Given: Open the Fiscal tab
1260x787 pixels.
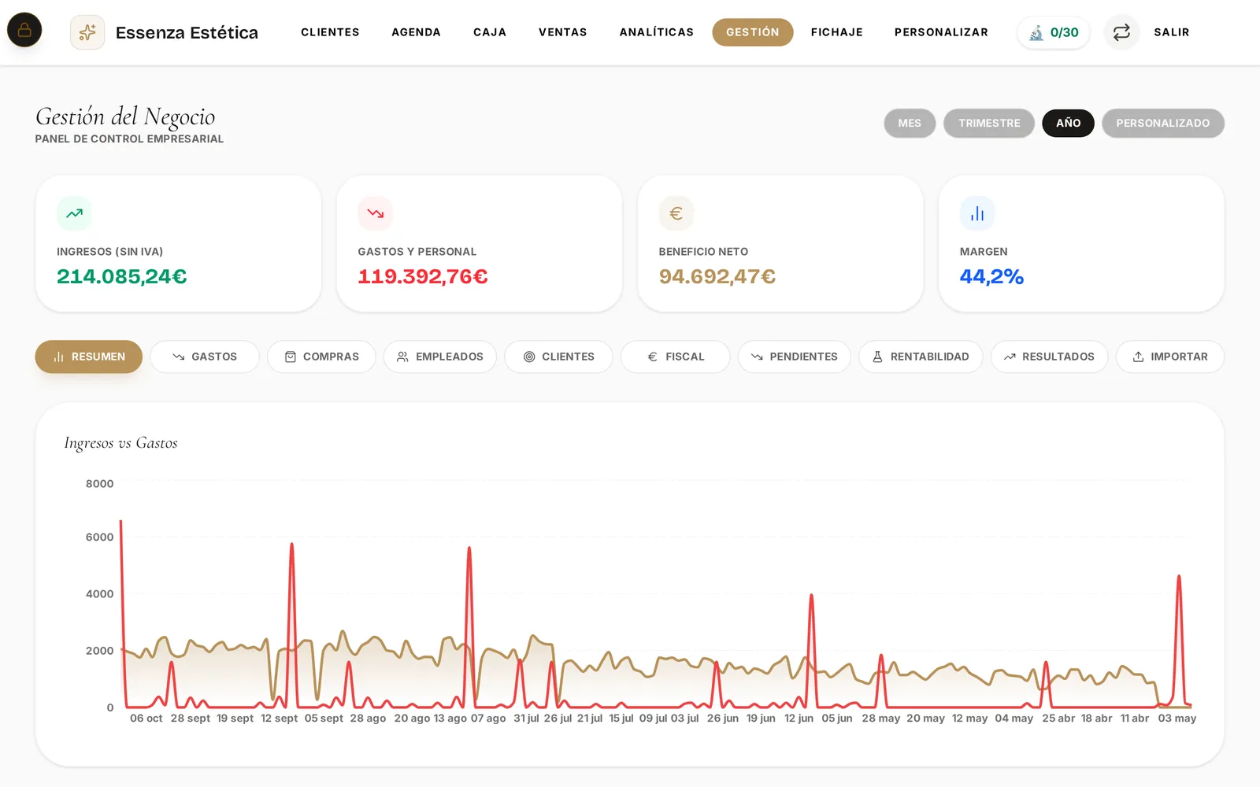Looking at the screenshot, I should click(676, 357).
